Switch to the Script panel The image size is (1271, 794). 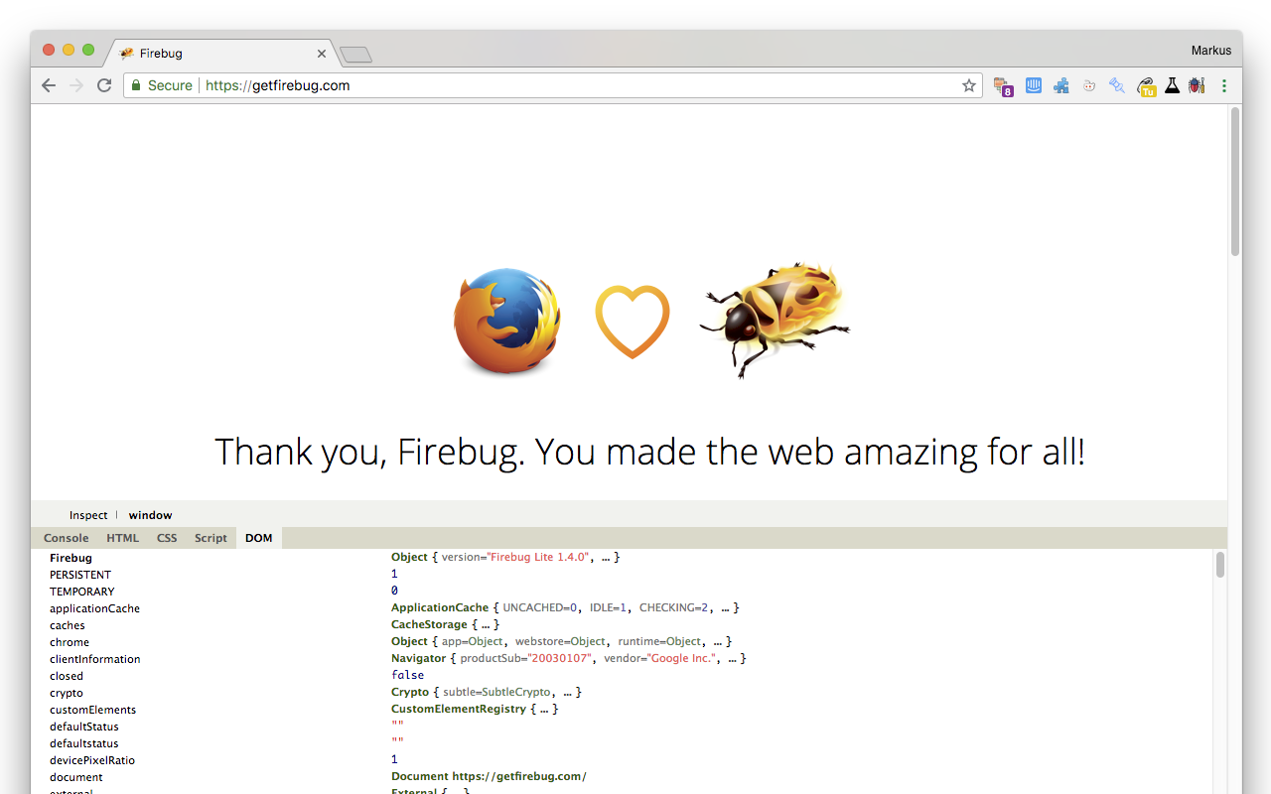tap(211, 538)
